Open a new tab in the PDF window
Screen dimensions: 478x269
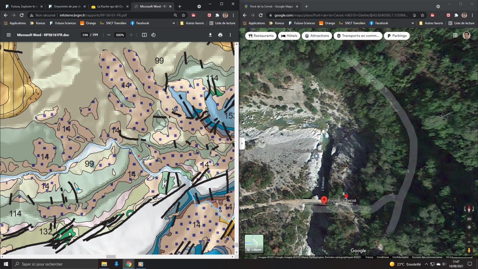click(x=180, y=6)
